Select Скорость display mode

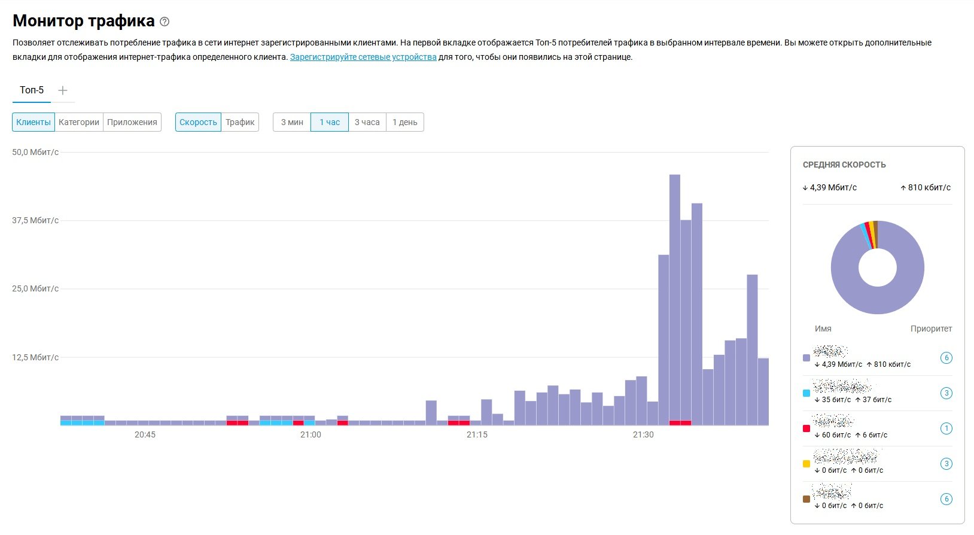198,122
